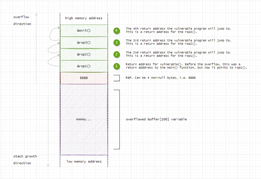
Task: Click the AAAAs overflowed buffer region
Action: tap(84, 119)
